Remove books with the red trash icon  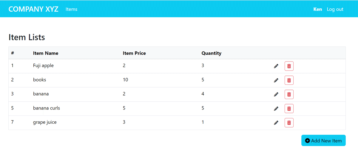tap(289, 80)
